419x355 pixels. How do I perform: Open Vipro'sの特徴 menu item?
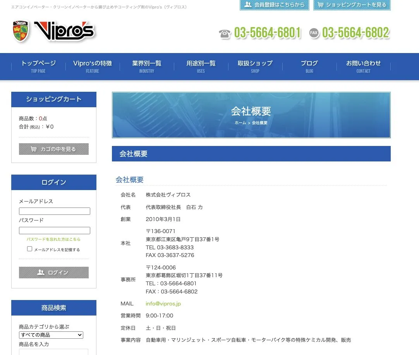click(x=93, y=66)
